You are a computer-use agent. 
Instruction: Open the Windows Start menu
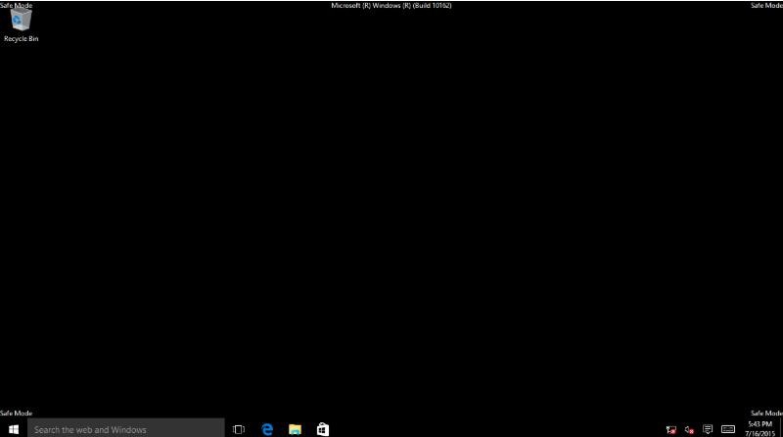14,429
